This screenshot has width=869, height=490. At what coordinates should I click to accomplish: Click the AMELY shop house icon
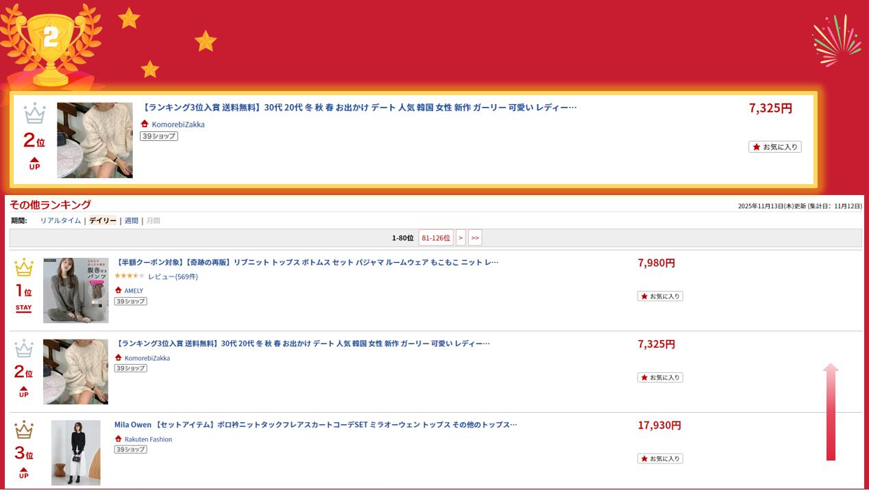[x=119, y=290]
